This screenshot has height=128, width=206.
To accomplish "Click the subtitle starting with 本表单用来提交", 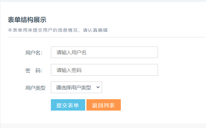I will click(45, 30).
